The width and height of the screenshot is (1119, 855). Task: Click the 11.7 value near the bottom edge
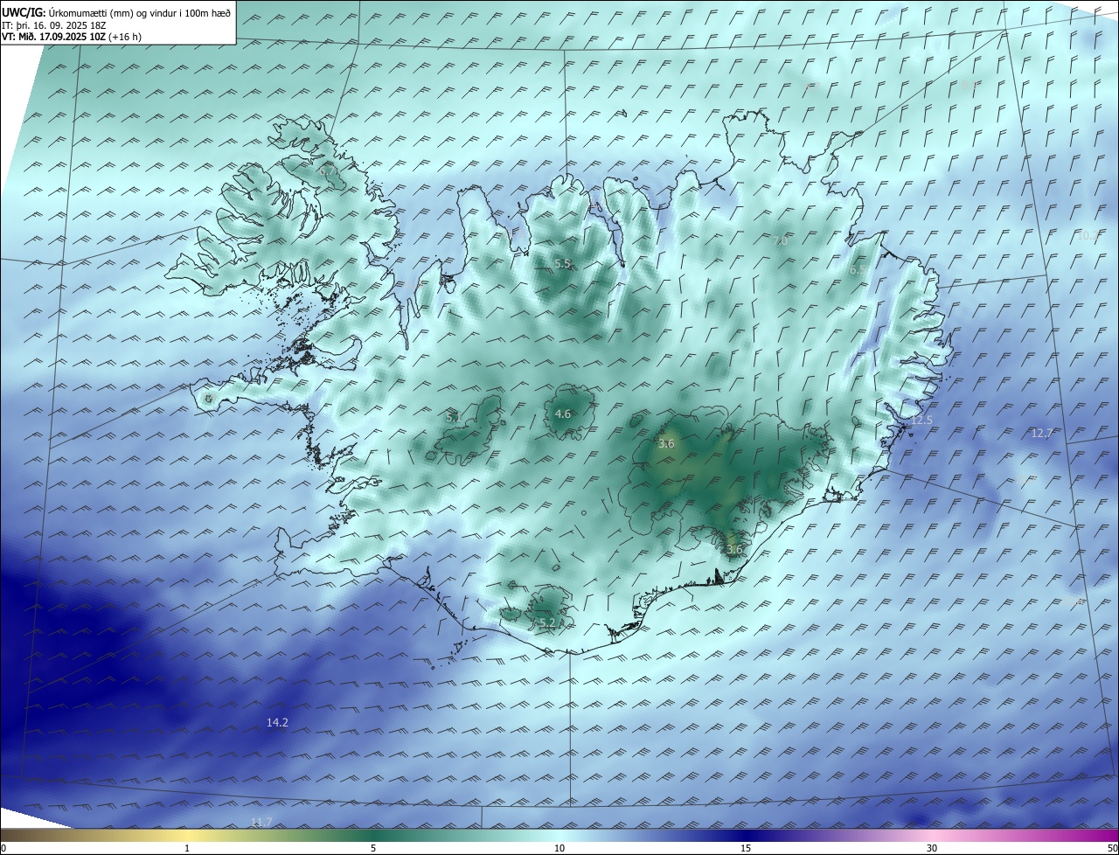[x=261, y=822]
